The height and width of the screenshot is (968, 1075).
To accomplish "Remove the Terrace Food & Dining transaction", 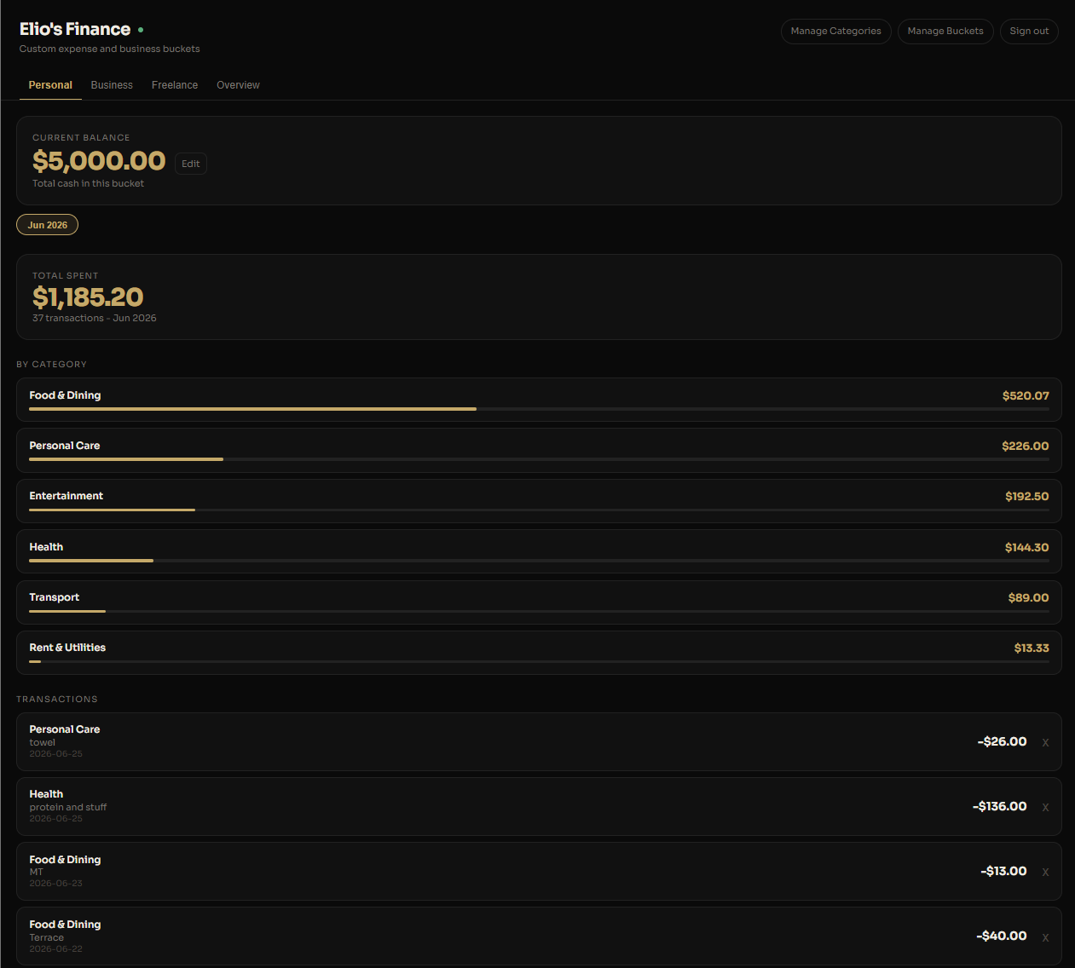I will click(1045, 936).
